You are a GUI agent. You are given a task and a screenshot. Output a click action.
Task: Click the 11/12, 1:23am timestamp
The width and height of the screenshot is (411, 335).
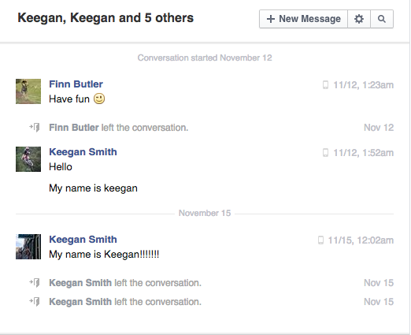tap(364, 85)
